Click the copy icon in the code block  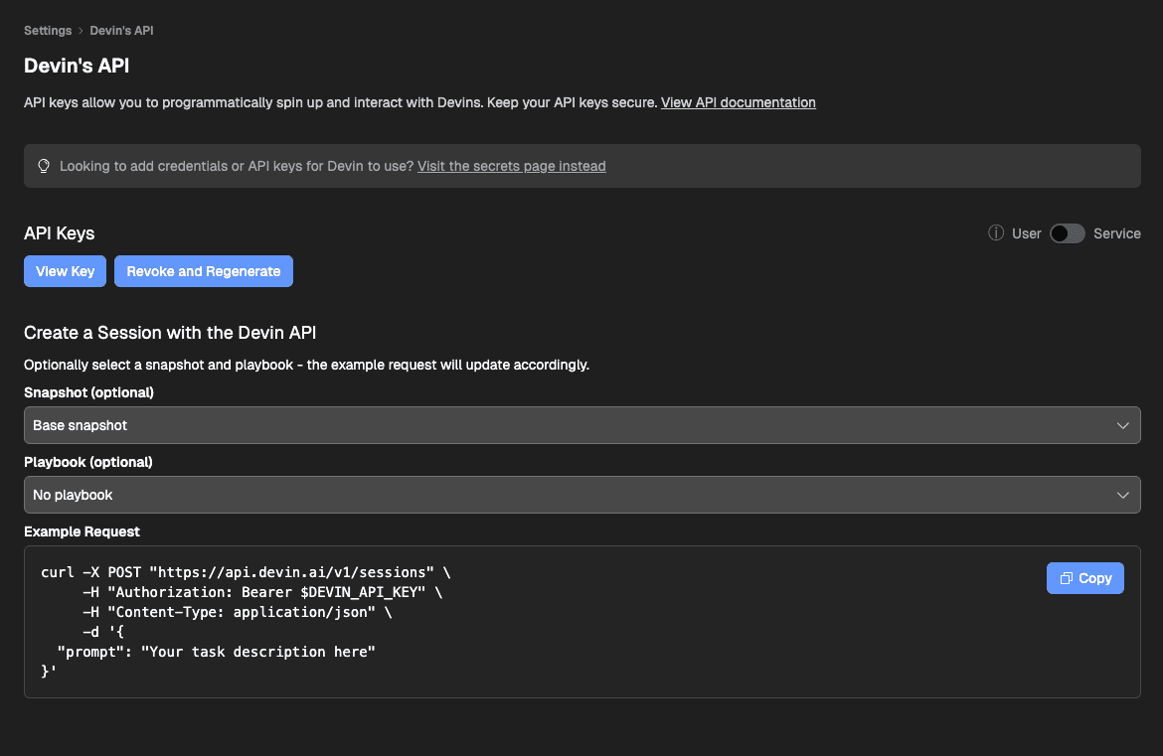[x=1066, y=578]
